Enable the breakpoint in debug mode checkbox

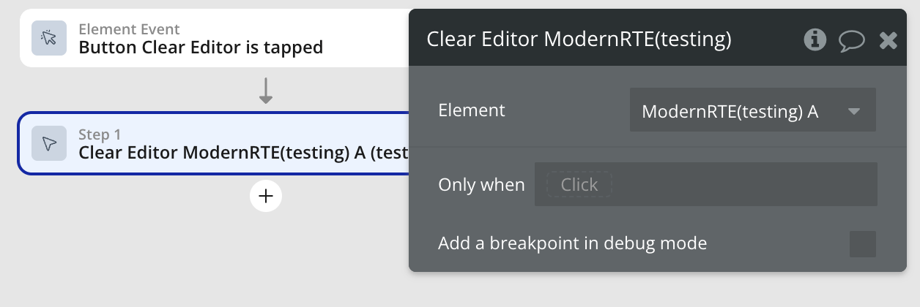click(862, 244)
